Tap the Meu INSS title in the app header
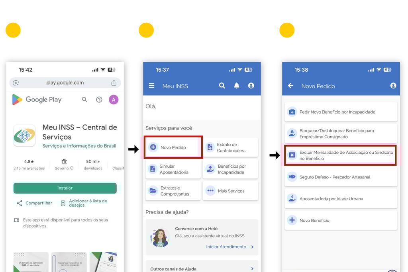The image size is (408, 272). (x=175, y=86)
